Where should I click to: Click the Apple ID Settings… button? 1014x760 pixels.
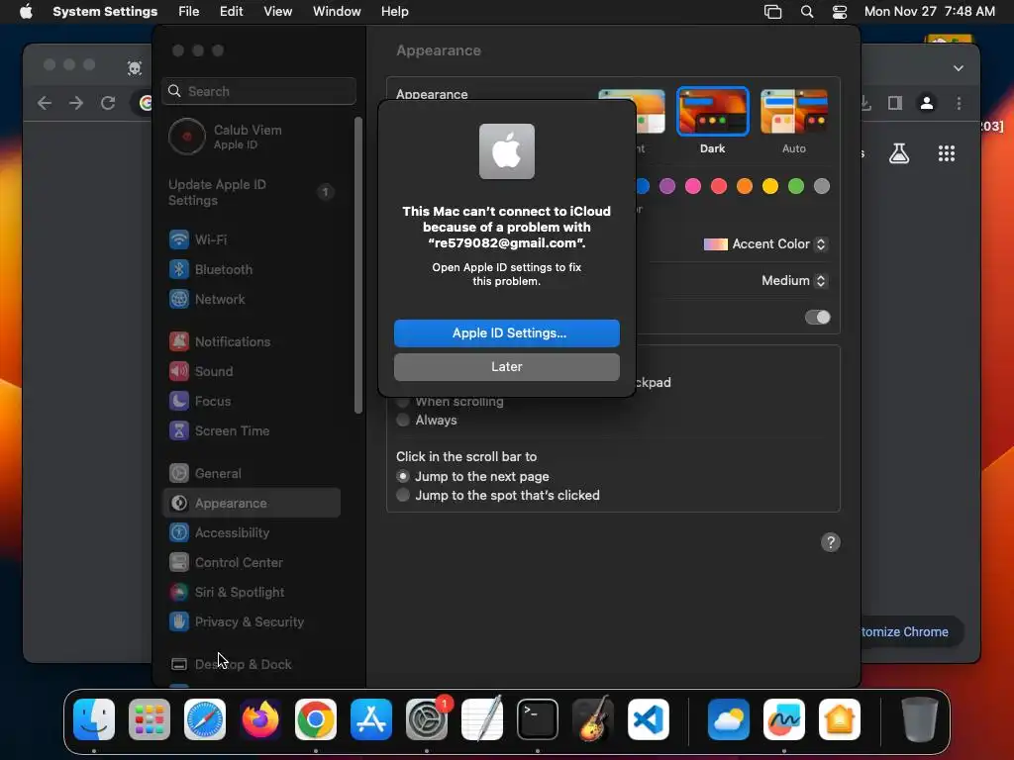[506, 332]
